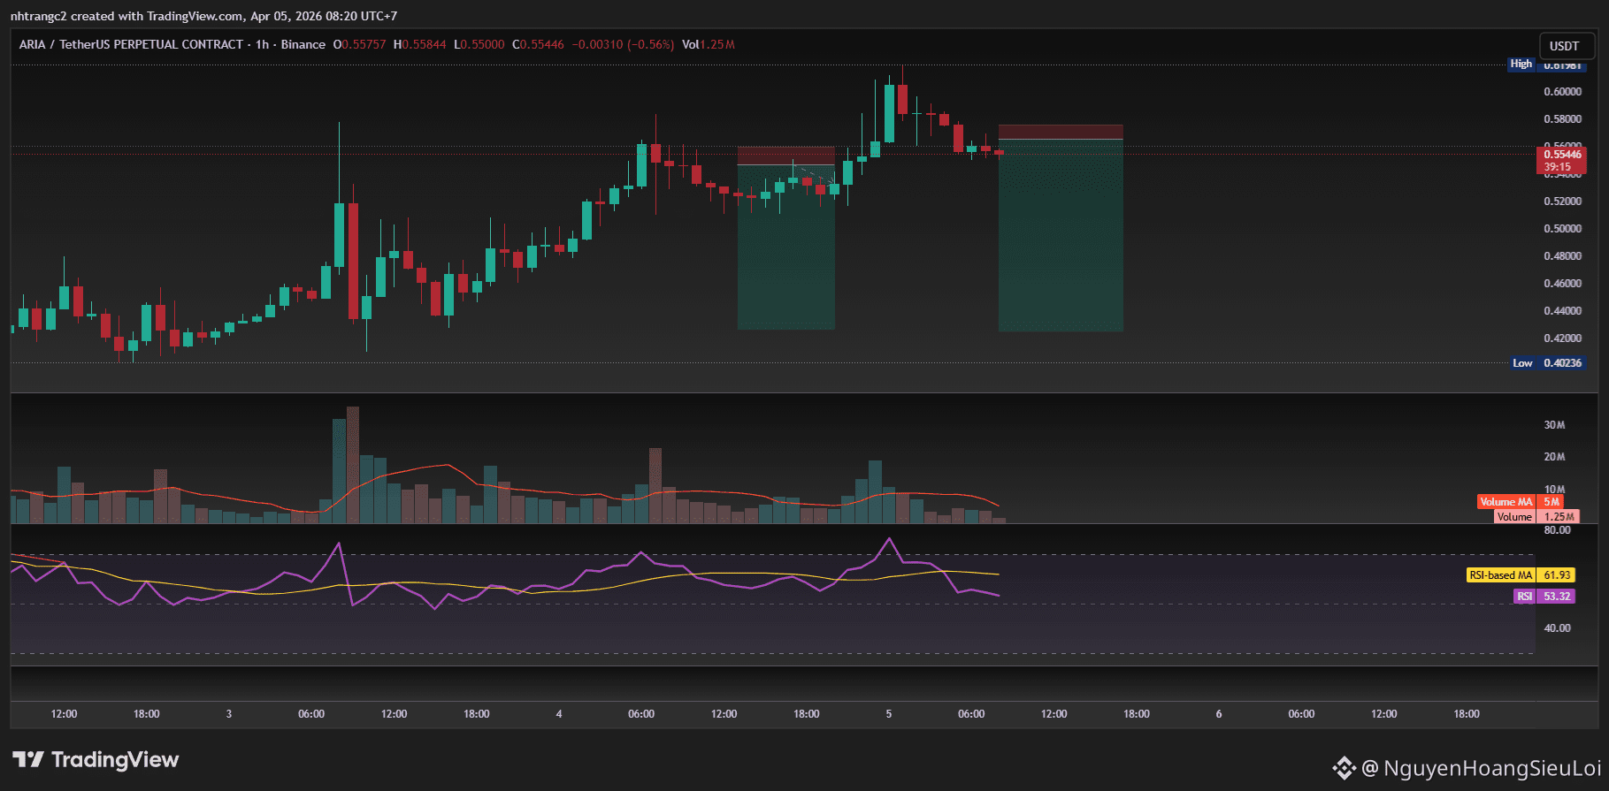This screenshot has width=1609, height=791.
Task: Click the 30M volume axis label
Action: click(1554, 425)
